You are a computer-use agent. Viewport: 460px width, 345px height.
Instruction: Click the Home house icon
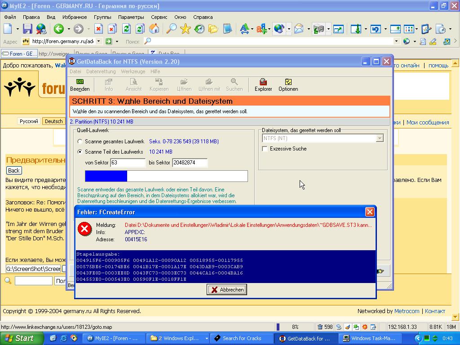[x=154, y=29]
